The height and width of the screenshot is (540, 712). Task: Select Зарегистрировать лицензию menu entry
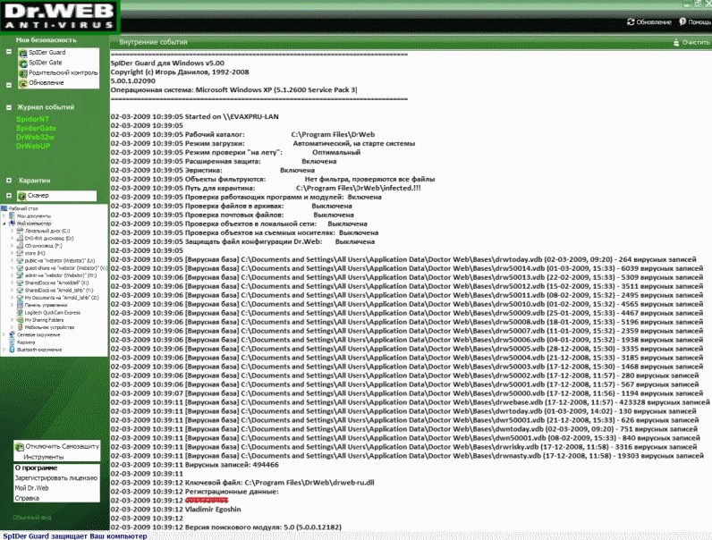[55, 477]
